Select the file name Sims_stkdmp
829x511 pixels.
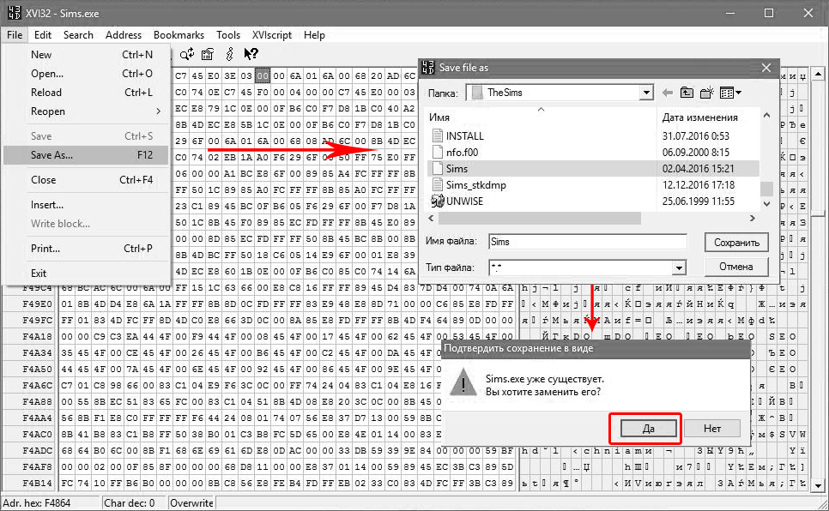point(475,185)
